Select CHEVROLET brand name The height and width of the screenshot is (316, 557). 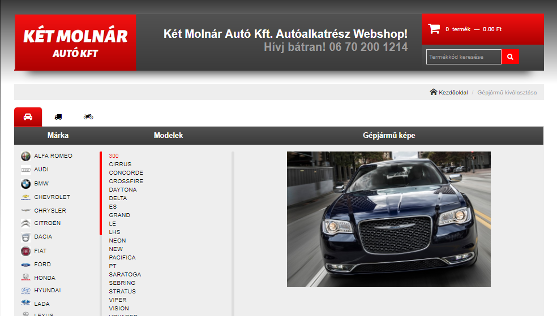point(52,197)
